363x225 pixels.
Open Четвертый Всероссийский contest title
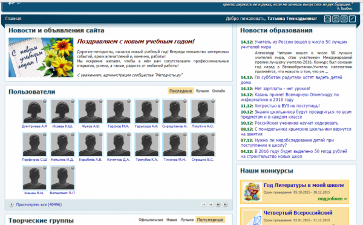coord(298,212)
